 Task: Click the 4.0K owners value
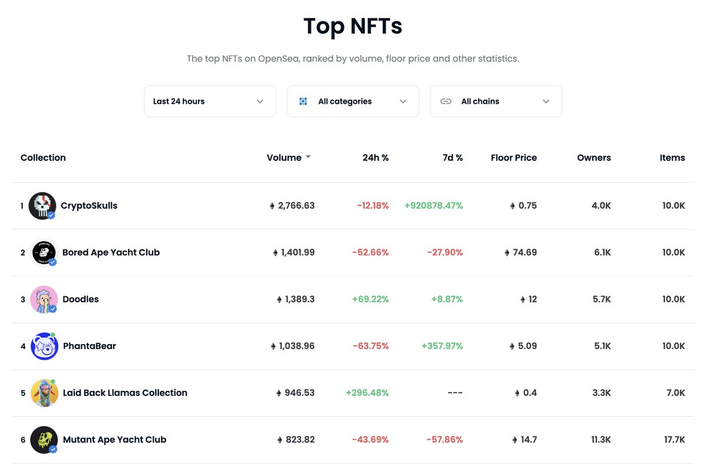tap(602, 206)
